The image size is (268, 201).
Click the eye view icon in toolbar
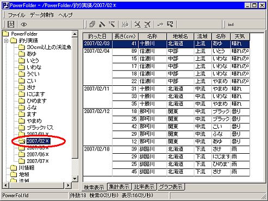pyautogui.click(x=24, y=24)
